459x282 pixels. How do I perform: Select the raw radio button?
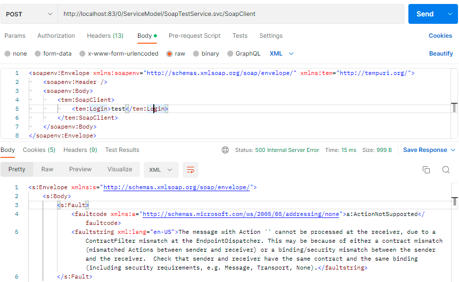[x=169, y=54]
